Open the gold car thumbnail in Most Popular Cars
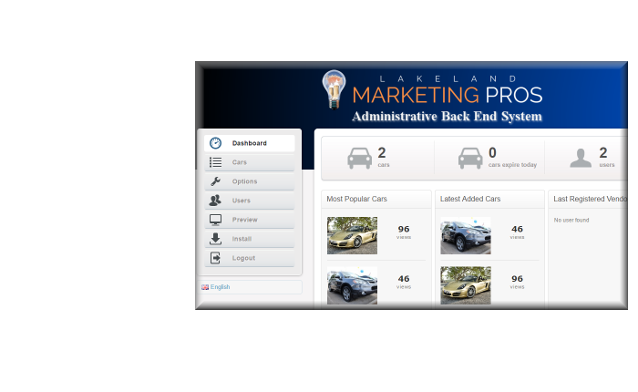The image size is (638, 392). pyautogui.click(x=352, y=235)
